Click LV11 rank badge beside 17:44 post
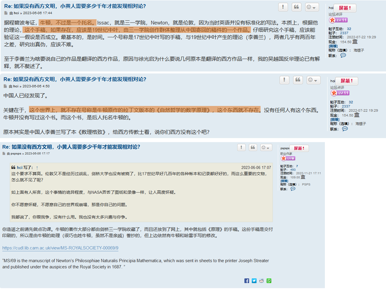This screenshot has width=386, height=289. pyautogui.click(x=338, y=20)
